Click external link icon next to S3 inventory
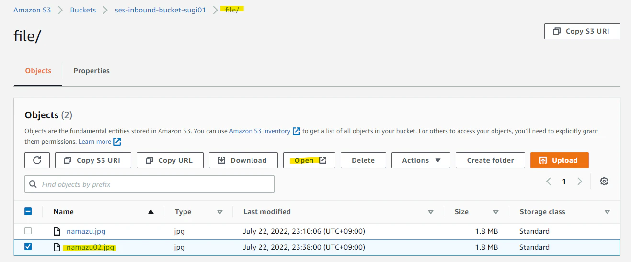This screenshot has height=262, width=631. (x=296, y=131)
